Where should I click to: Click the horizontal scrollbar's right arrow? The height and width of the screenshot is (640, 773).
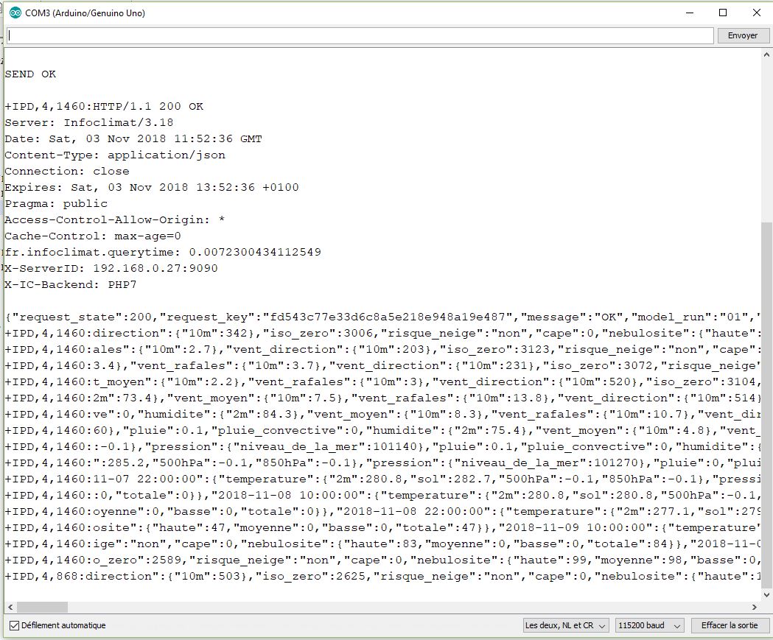(x=754, y=608)
